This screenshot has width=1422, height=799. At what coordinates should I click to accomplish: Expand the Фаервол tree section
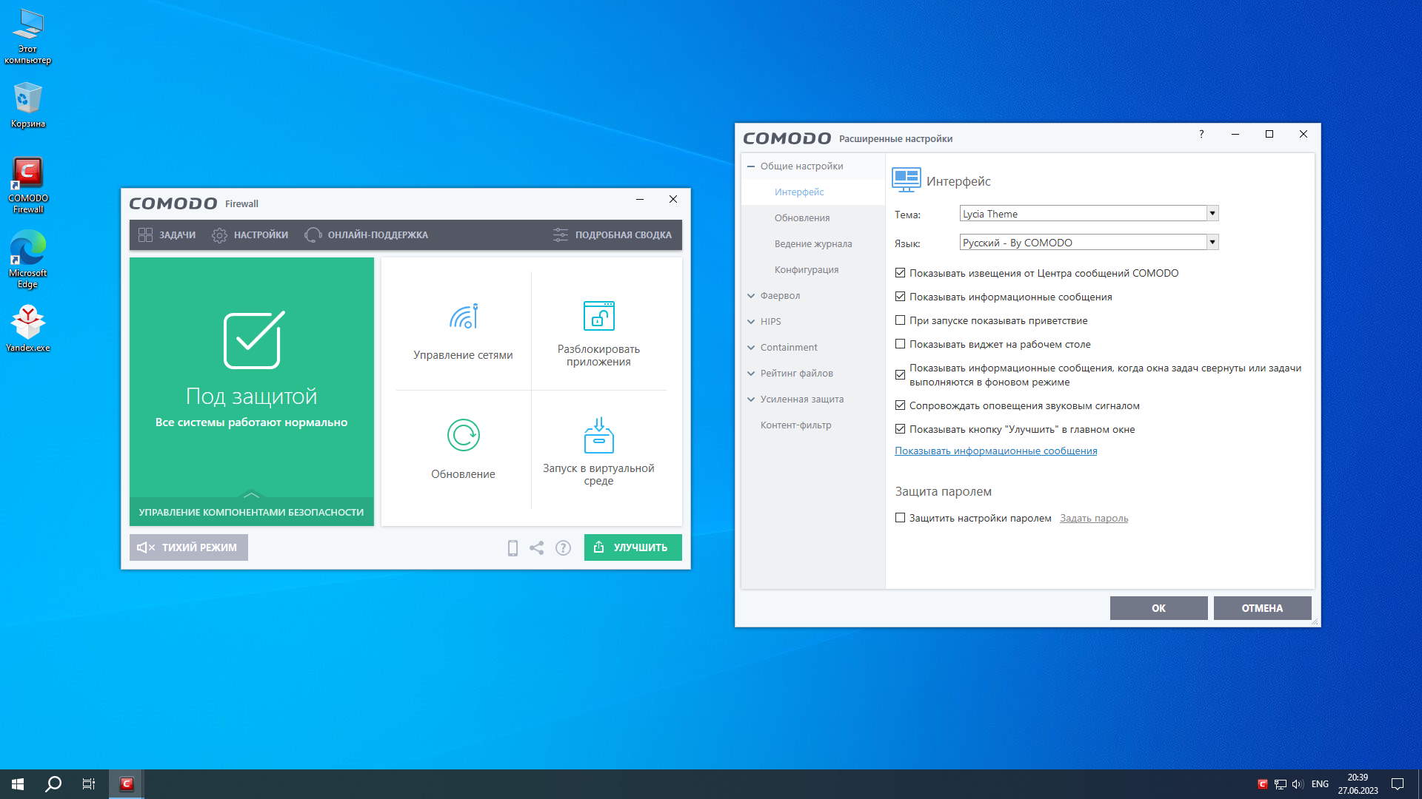751,296
